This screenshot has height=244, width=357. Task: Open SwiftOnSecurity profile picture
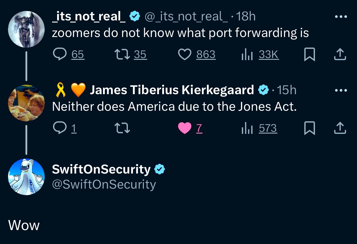(26, 176)
